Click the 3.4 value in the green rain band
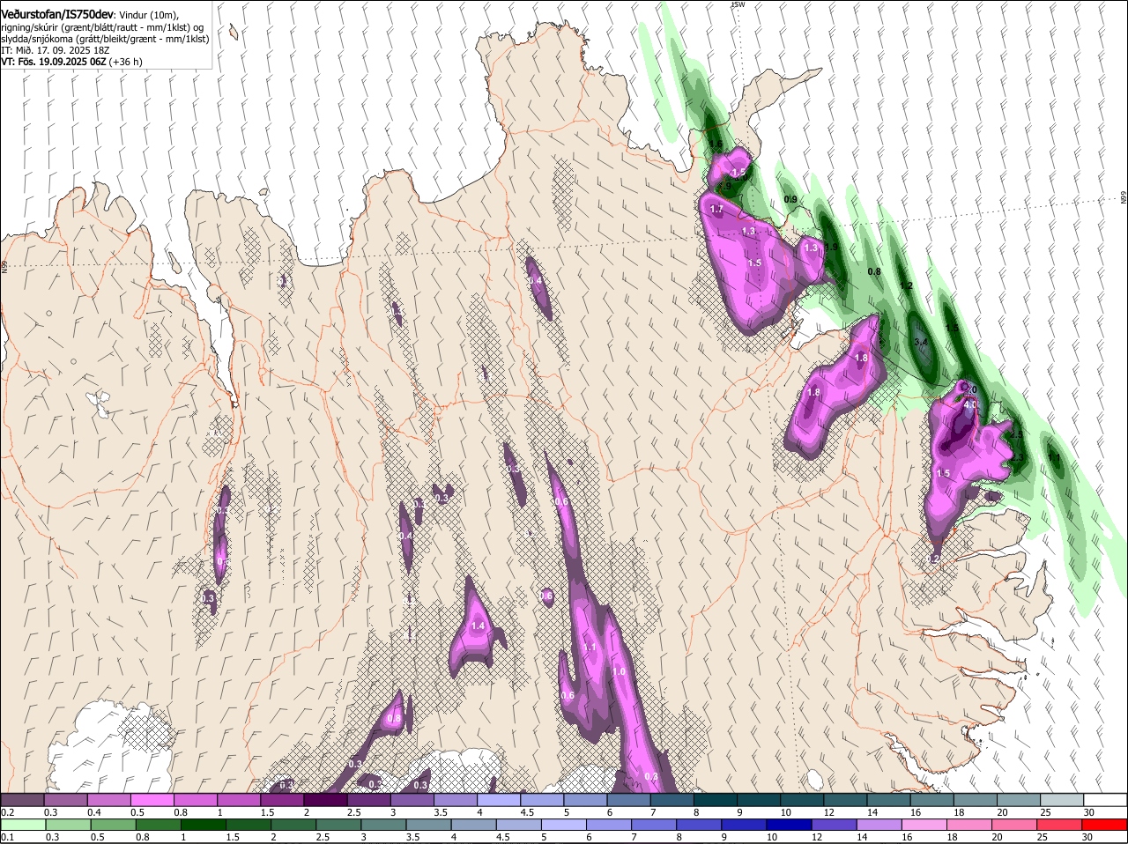This screenshot has height=844, width=1128. point(922,342)
